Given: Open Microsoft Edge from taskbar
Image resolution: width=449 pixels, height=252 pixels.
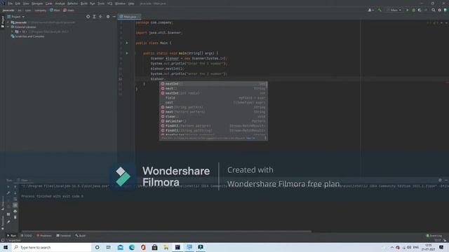Looking at the screenshot, I should pos(132,247).
